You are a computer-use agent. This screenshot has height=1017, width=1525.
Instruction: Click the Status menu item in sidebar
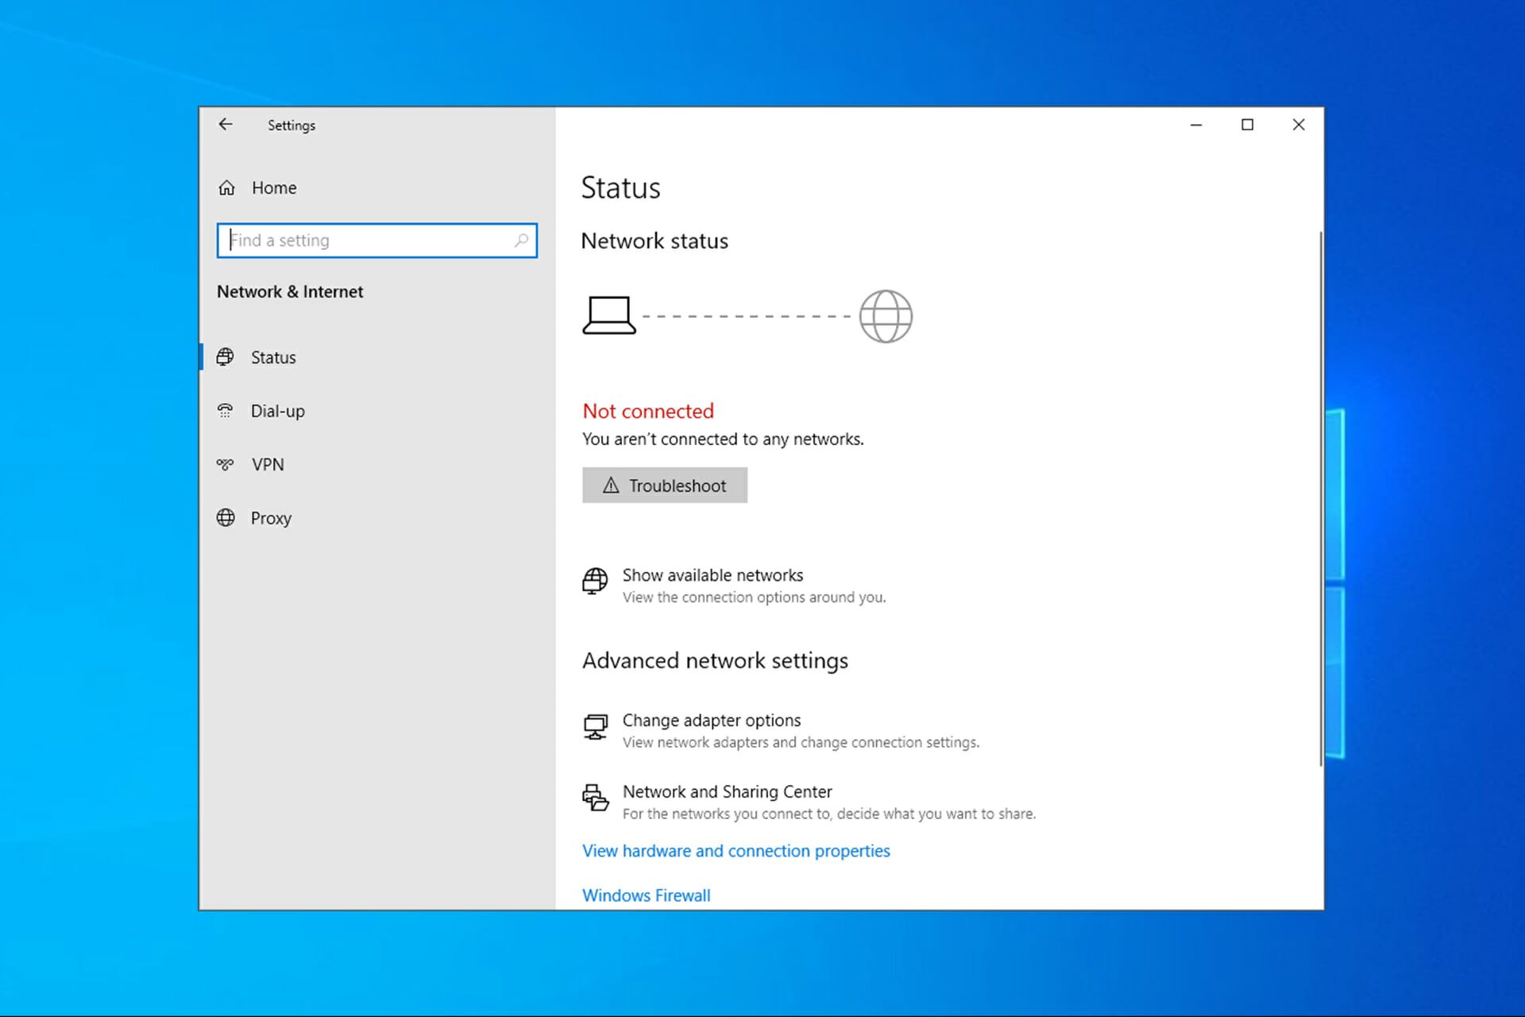tap(273, 357)
